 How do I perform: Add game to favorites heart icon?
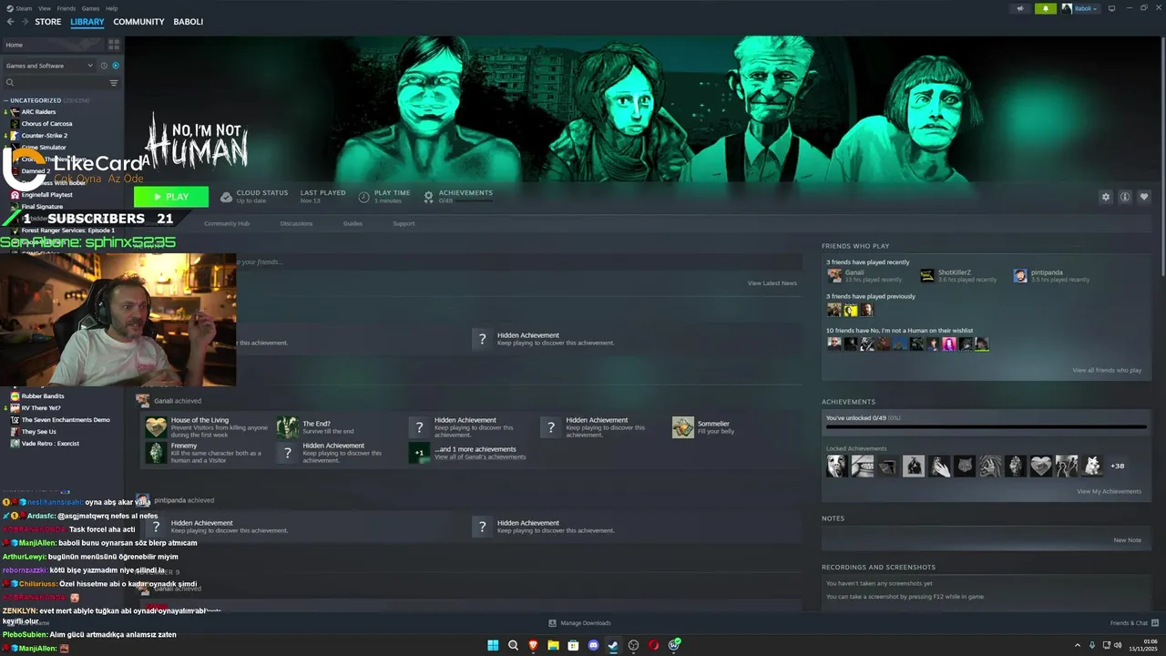point(1144,197)
